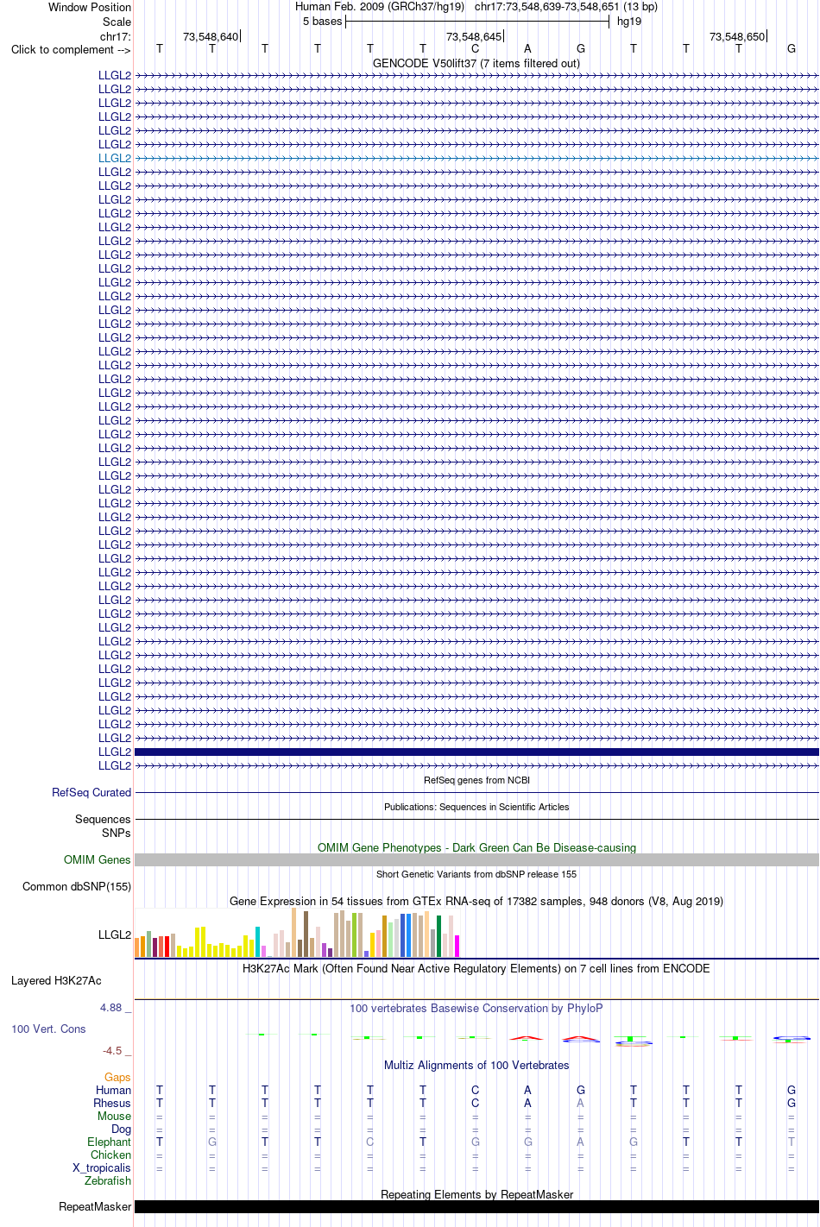This screenshot has width=820, height=1227.
Task: Select the Mouse species row label
Action: click(114, 1116)
